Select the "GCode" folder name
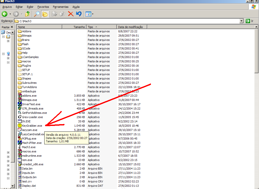259x189 pixels. [26, 48]
